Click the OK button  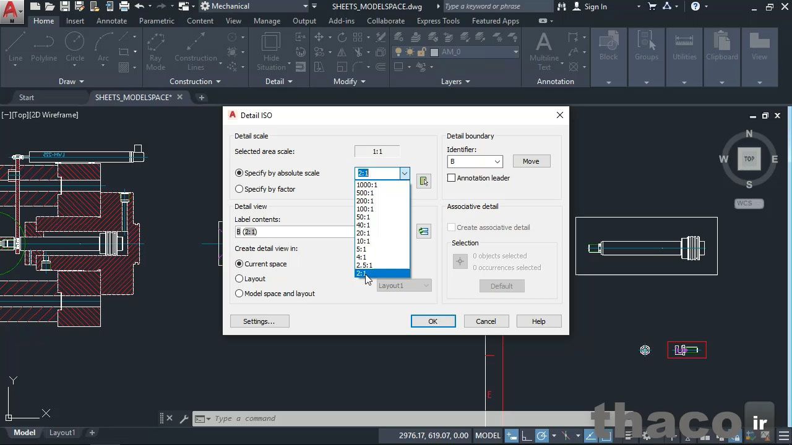pyautogui.click(x=433, y=321)
